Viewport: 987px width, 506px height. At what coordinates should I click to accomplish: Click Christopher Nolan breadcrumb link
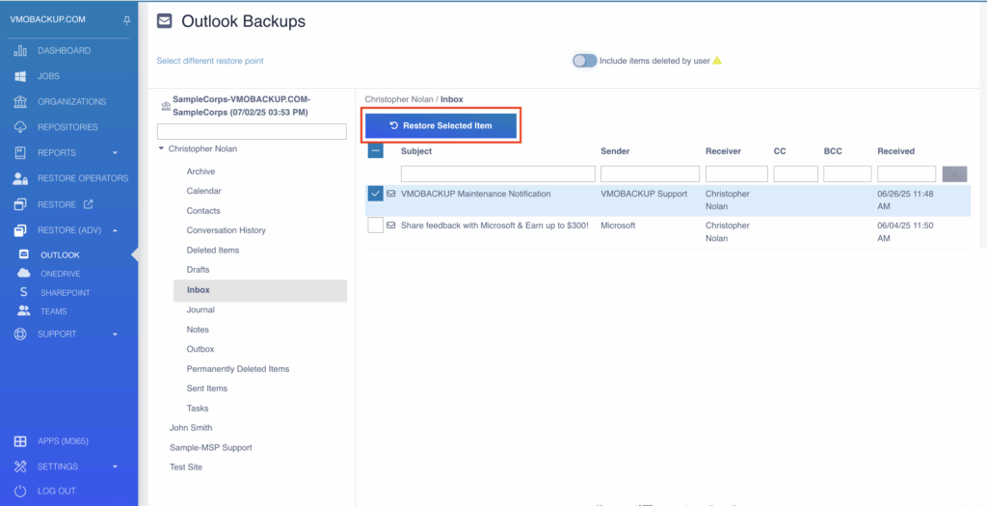(399, 99)
